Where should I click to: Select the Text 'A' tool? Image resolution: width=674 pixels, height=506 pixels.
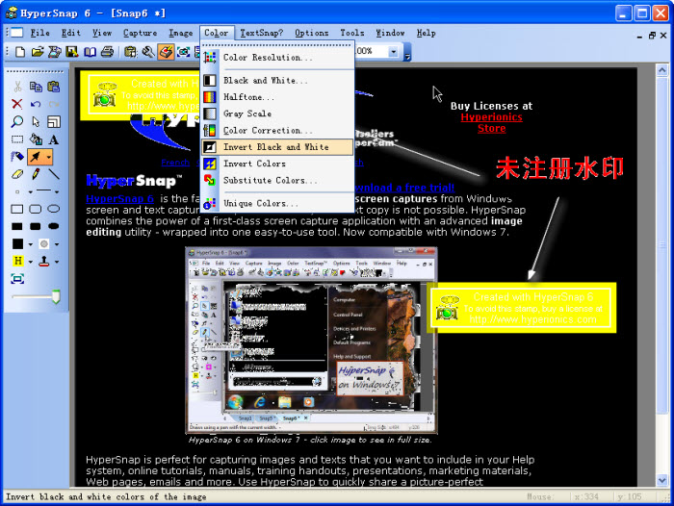click(x=53, y=139)
